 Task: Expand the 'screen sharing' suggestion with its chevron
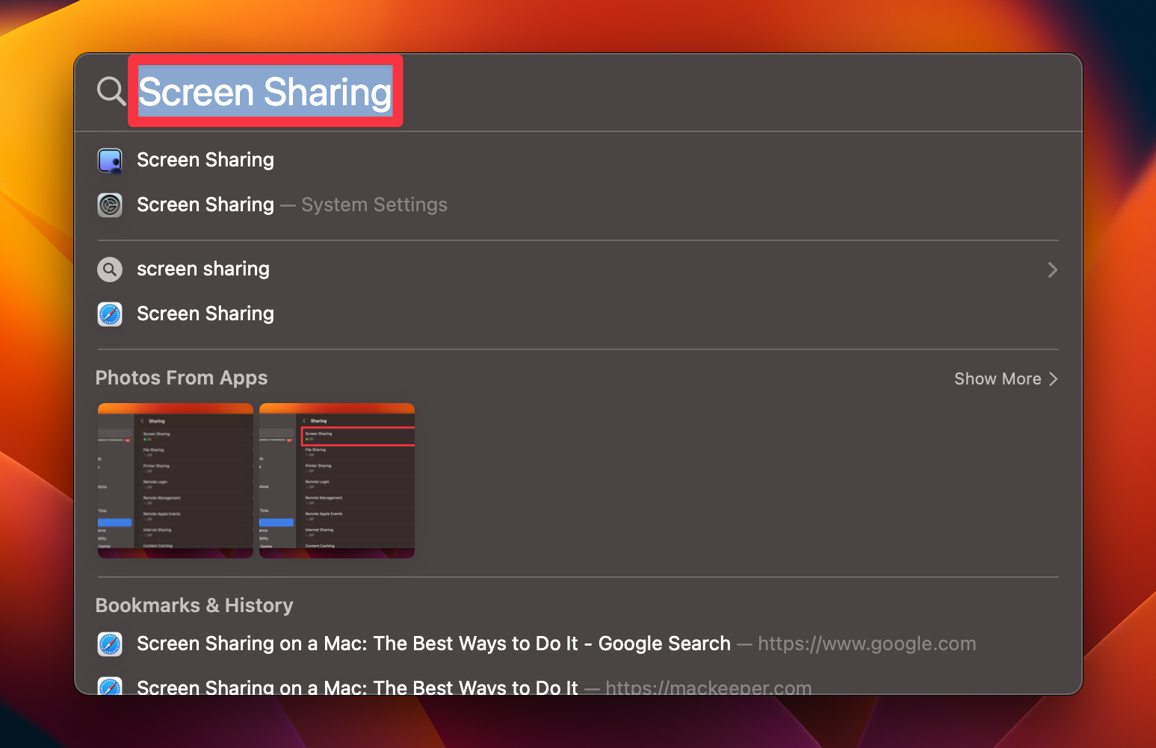click(x=1053, y=269)
